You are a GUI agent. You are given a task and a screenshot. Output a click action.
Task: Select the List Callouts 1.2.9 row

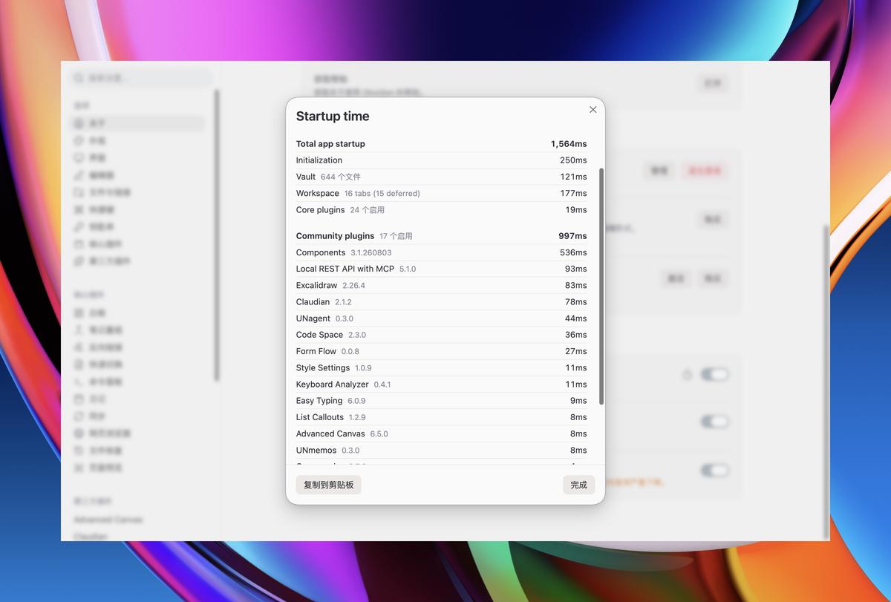tap(441, 417)
